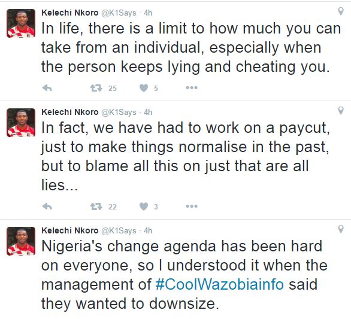View location pin on first tweet
The height and width of the screenshot is (319, 351).
click(x=341, y=11)
